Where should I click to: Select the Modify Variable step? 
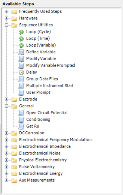[x=41, y=58]
